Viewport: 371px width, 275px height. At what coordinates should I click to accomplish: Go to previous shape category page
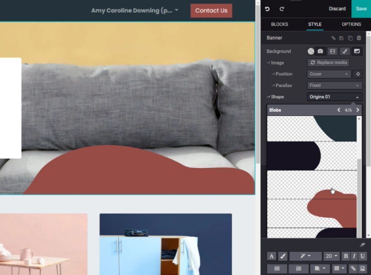point(338,110)
